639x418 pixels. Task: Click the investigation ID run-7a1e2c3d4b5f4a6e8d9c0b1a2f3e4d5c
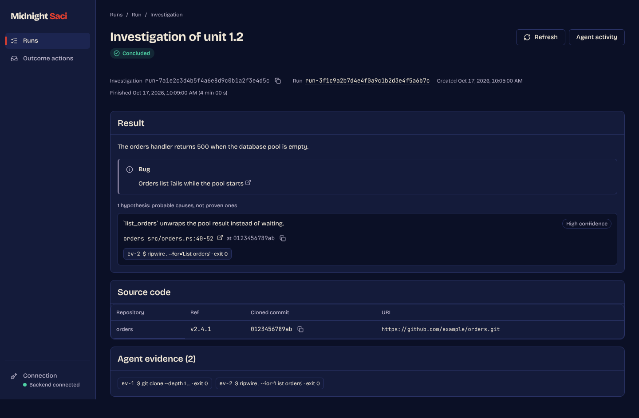(x=207, y=81)
